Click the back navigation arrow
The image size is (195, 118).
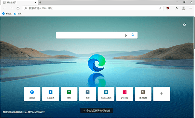tap(5, 8)
